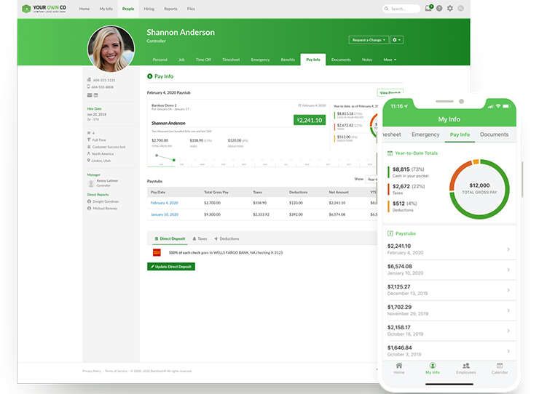This screenshot has height=394, width=539.
Task: Open the $2,158.17 paystub chevron on phone
Action: (x=508, y=331)
